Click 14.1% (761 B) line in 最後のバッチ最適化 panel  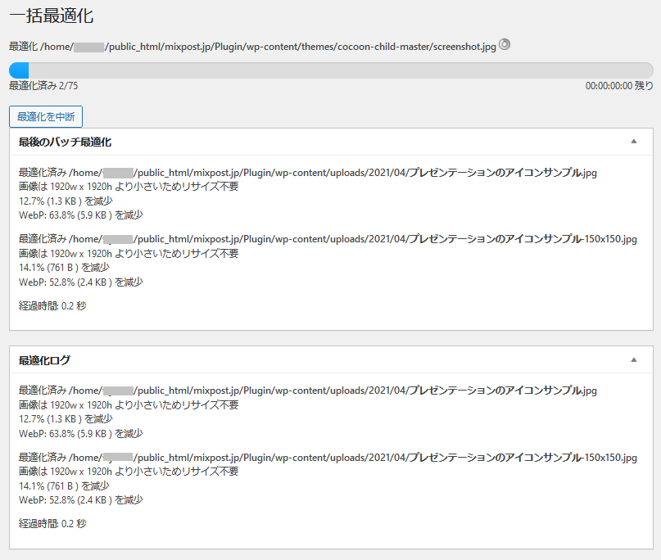click(x=64, y=268)
